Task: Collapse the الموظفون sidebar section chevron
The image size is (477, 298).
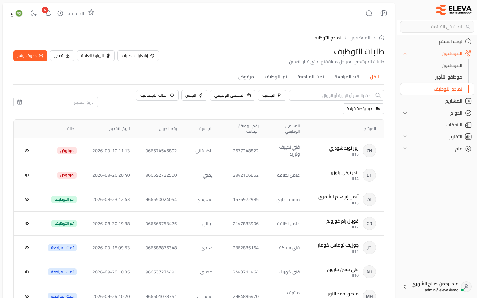Action: (405, 53)
